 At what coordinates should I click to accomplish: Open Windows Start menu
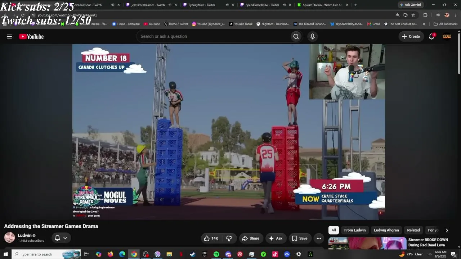[6, 254]
